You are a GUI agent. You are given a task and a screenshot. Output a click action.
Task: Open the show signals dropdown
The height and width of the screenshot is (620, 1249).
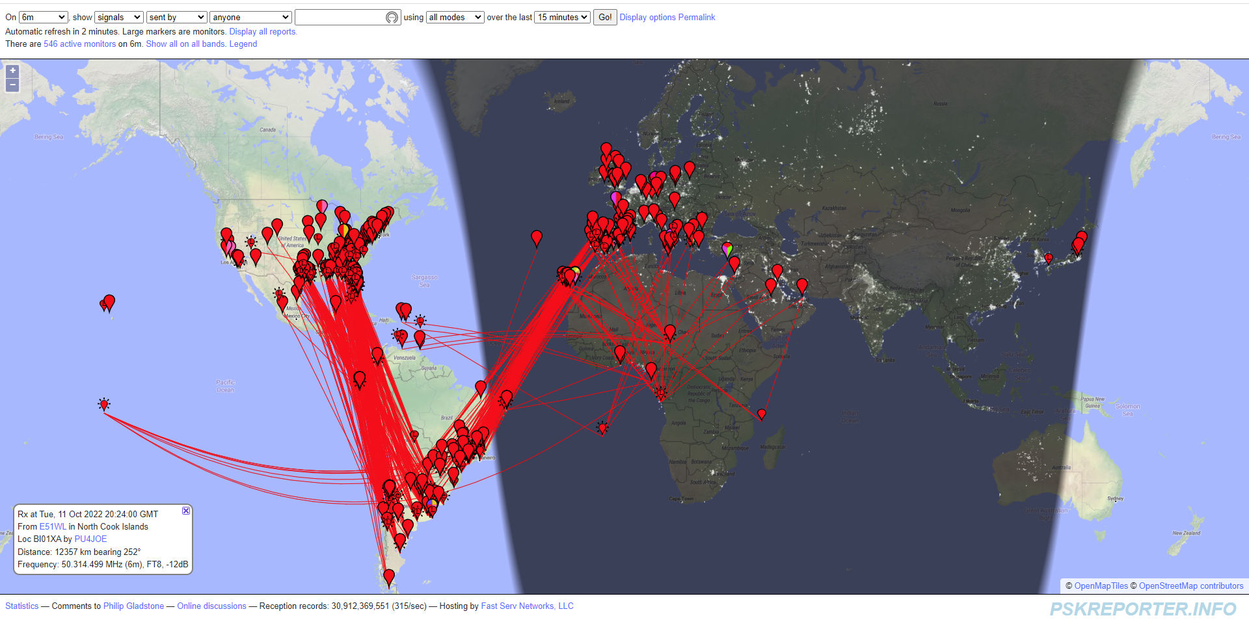[119, 18]
